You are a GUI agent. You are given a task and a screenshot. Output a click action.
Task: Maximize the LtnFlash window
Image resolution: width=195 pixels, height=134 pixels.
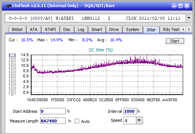tap(181, 6)
